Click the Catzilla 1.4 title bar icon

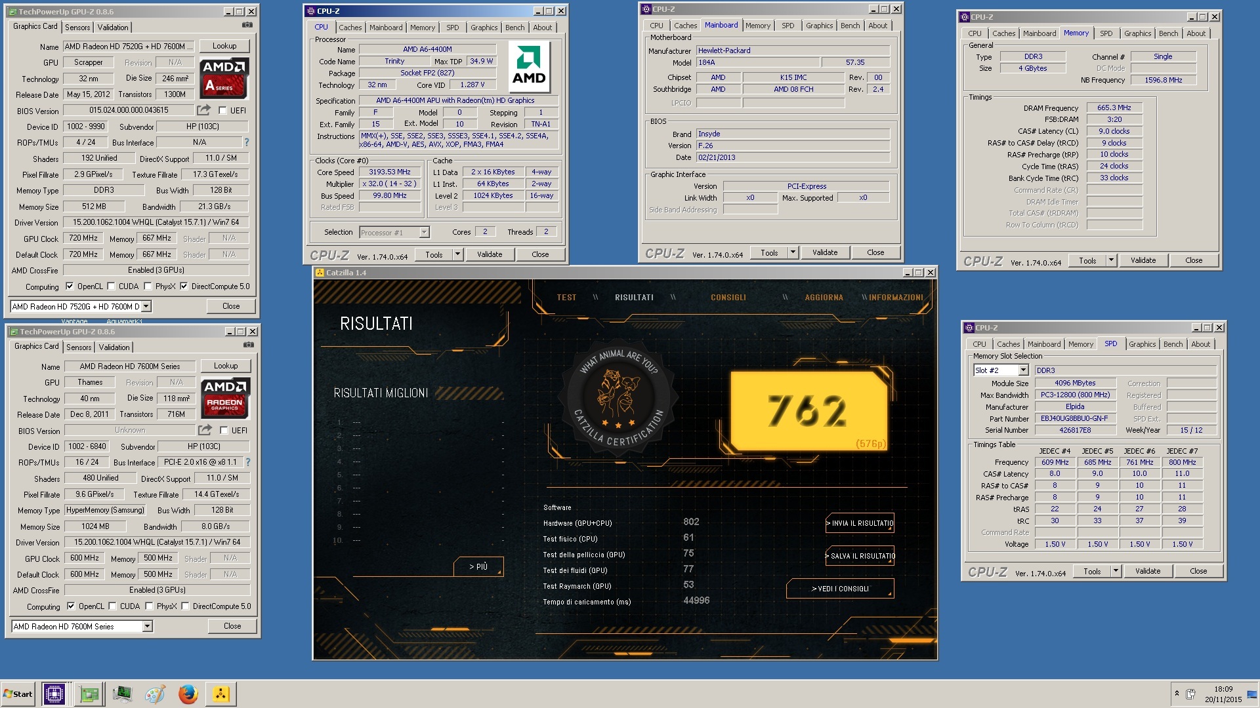320,272
